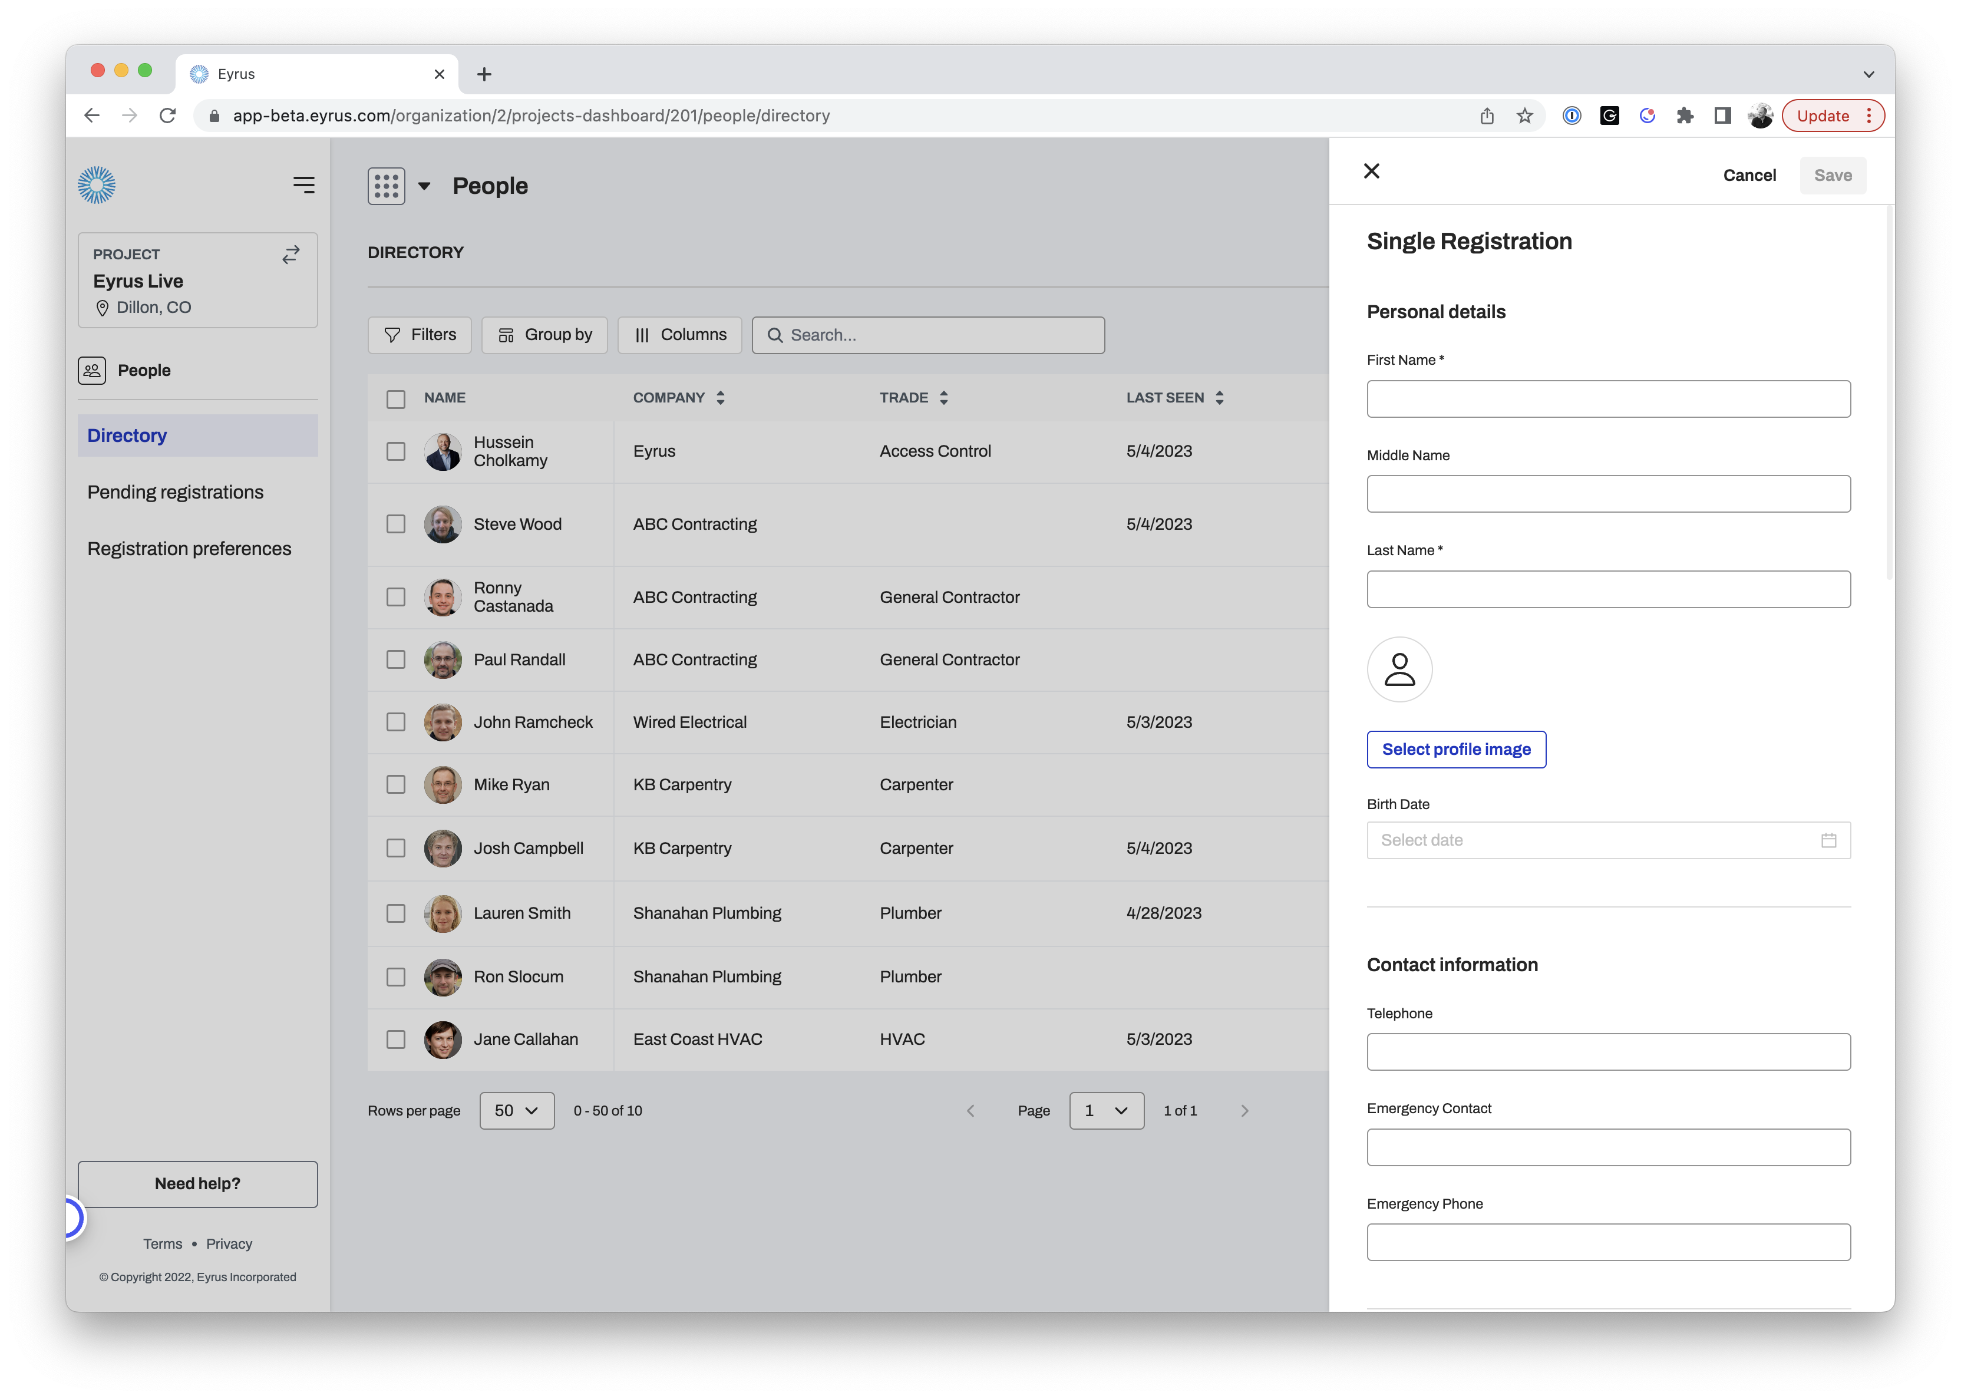This screenshot has height=1399, width=1961.
Task: Expand the module switcher dropdown arrow
Action: coord(424,186)
